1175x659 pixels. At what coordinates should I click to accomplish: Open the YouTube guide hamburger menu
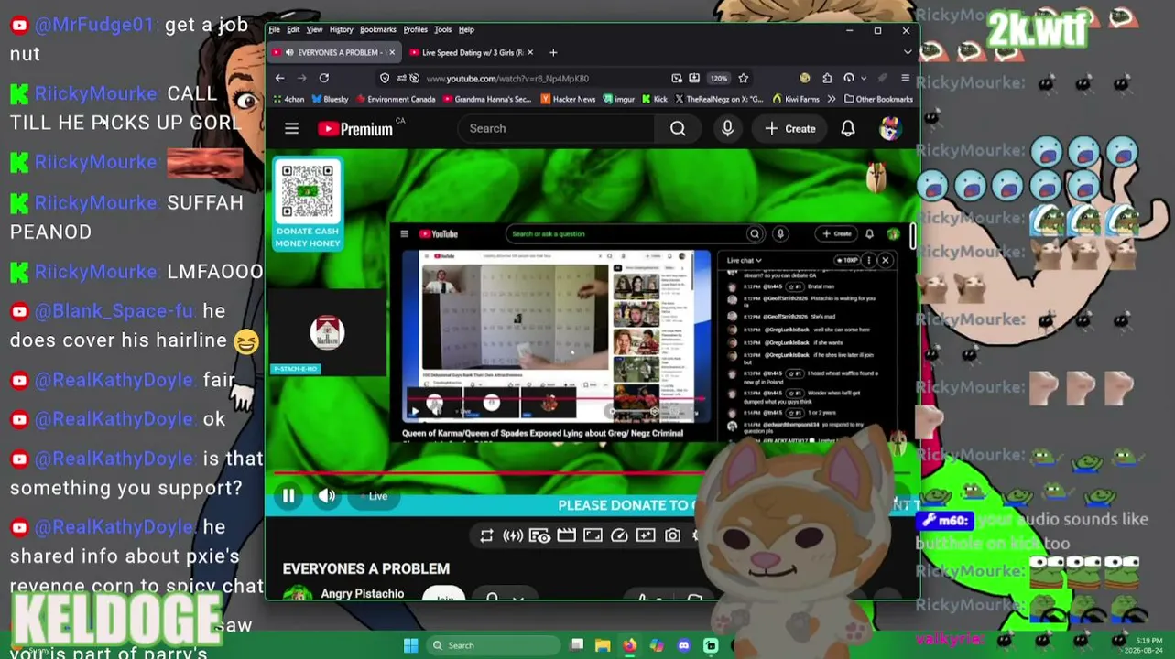click(x=291, y=129)
